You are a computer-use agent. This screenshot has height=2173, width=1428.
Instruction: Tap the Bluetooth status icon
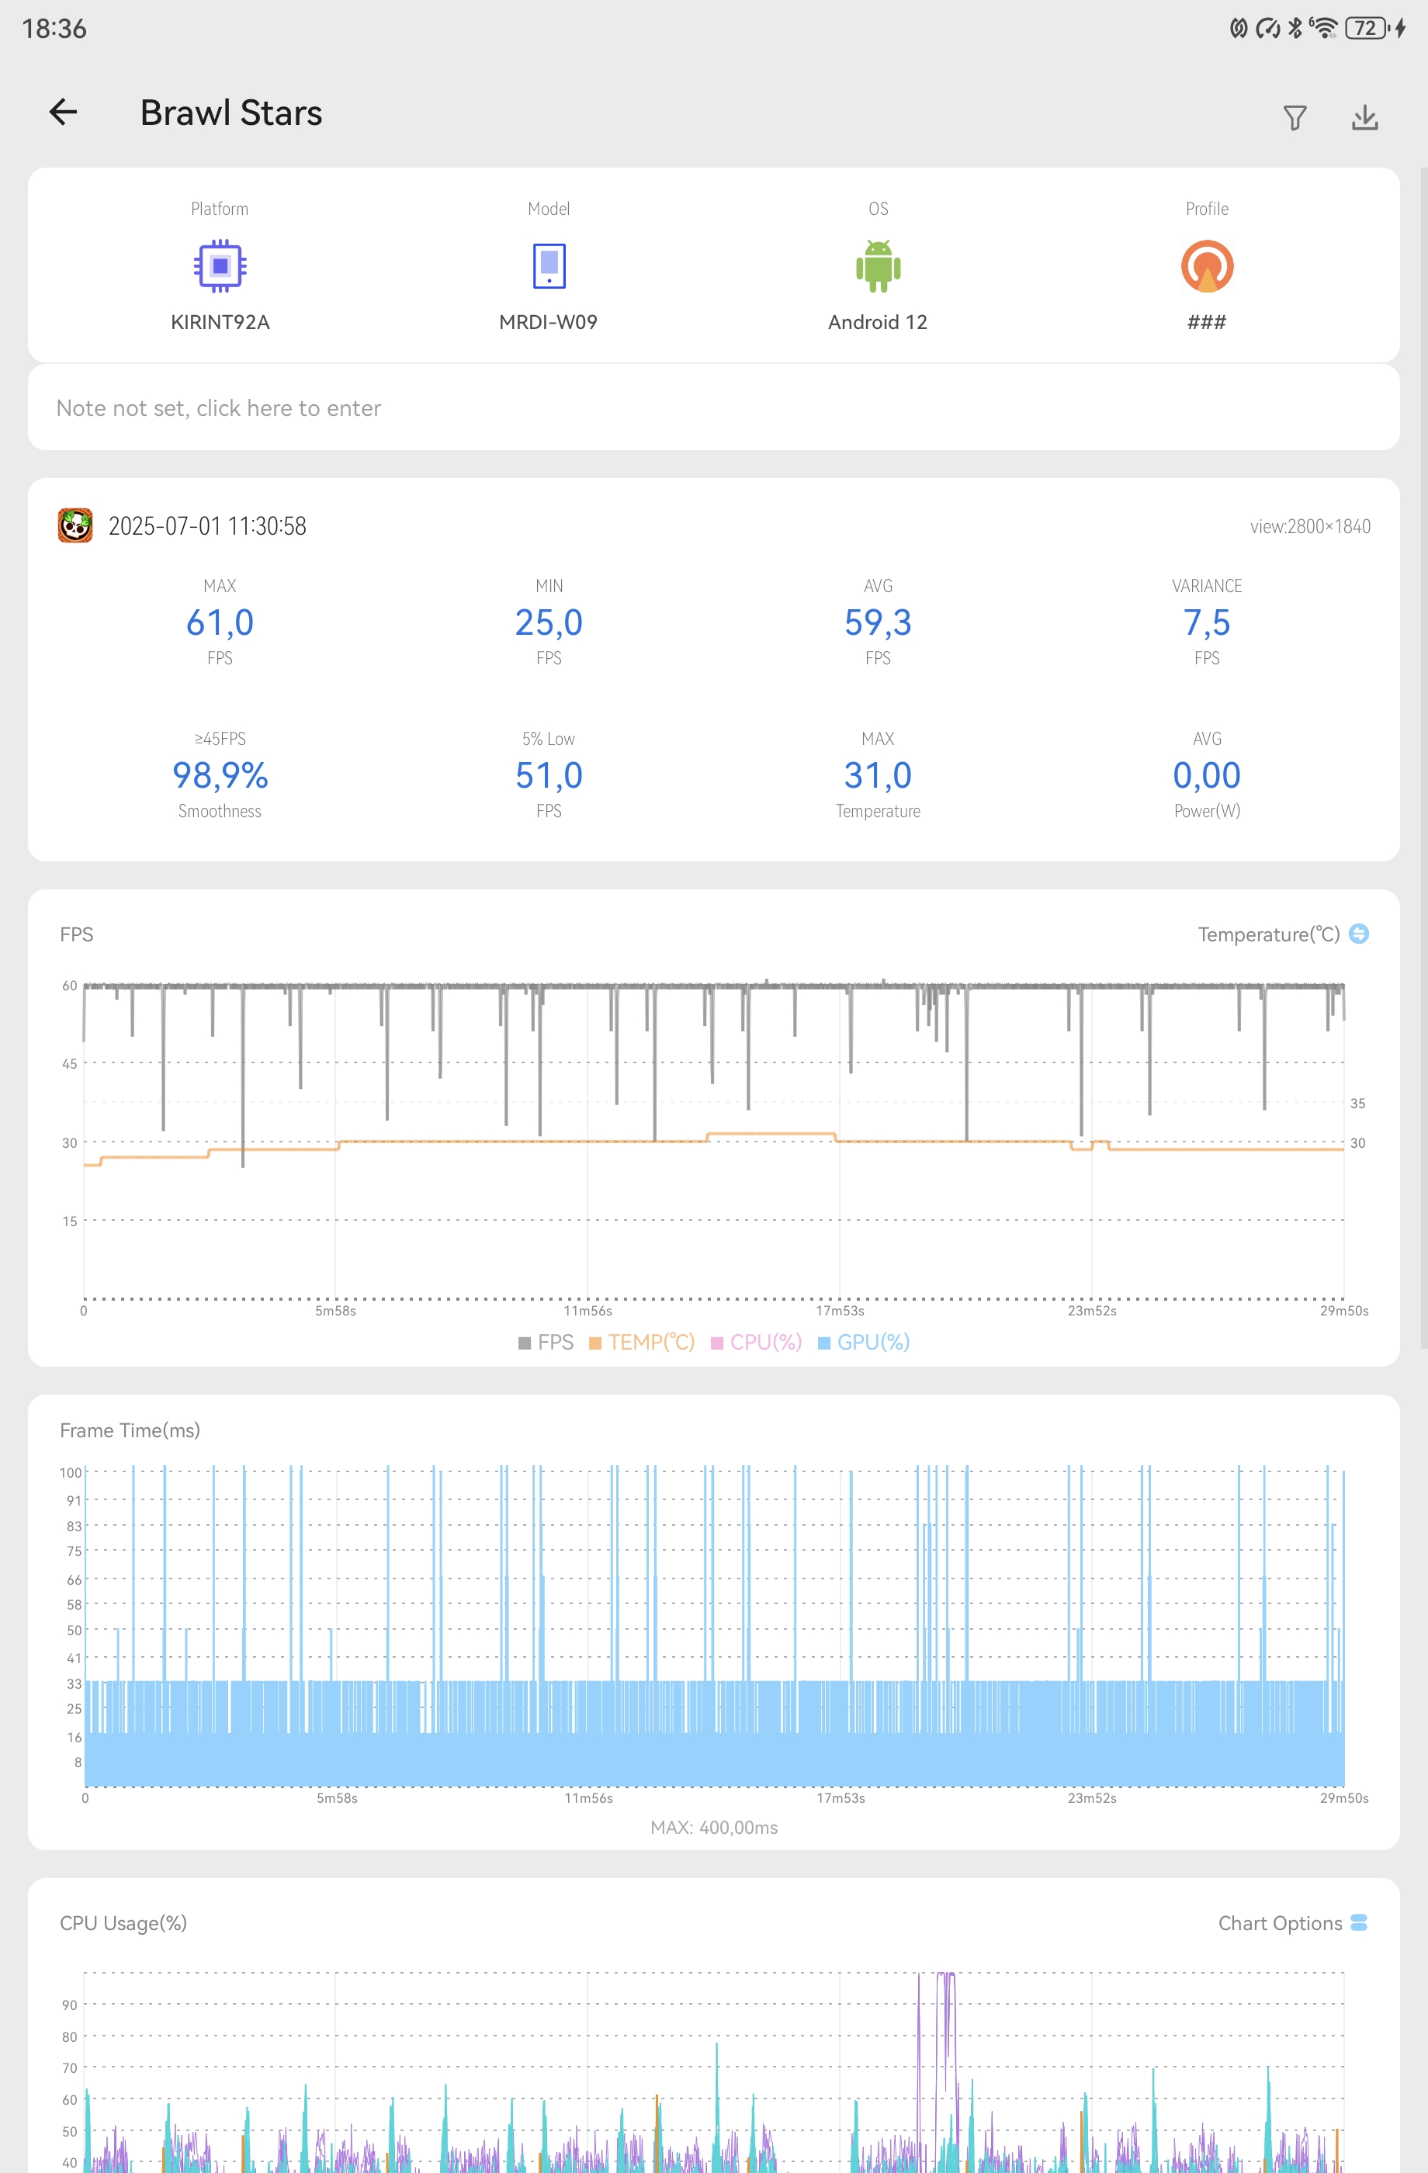pyautogui.click(x=1295, y=28)
